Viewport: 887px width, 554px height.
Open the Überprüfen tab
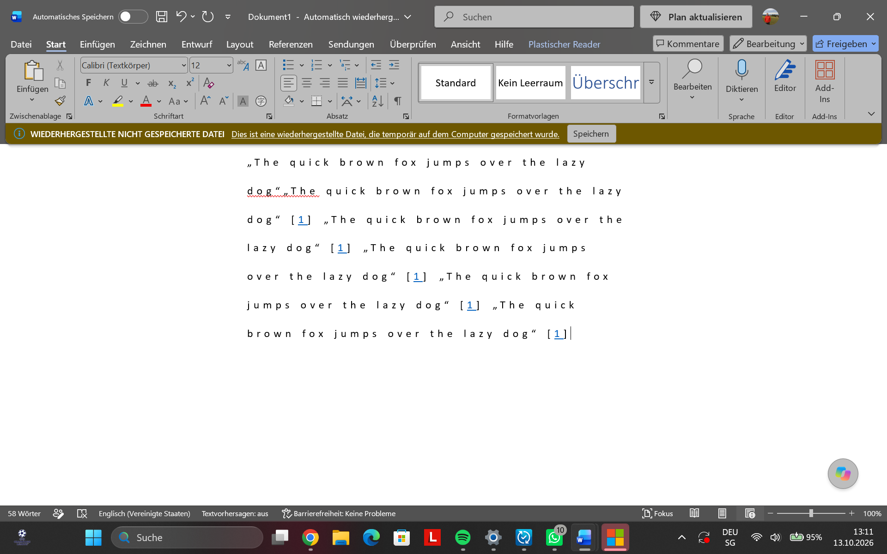413,44
